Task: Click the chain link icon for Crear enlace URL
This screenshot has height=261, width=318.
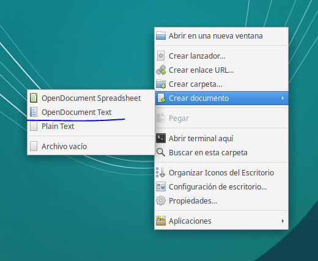Action: [161, 70]
